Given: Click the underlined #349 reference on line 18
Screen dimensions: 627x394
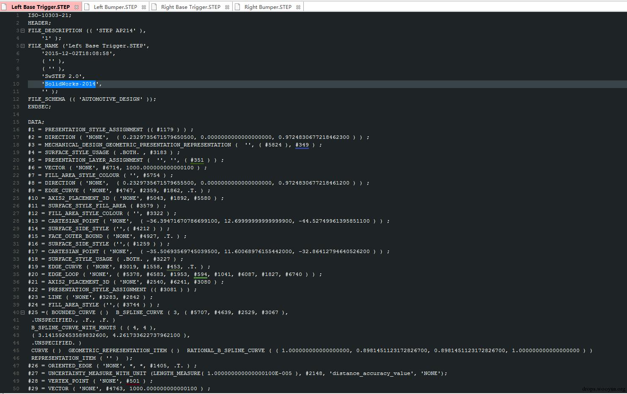Looking at the screenshot, I should [x=302, y=145].
